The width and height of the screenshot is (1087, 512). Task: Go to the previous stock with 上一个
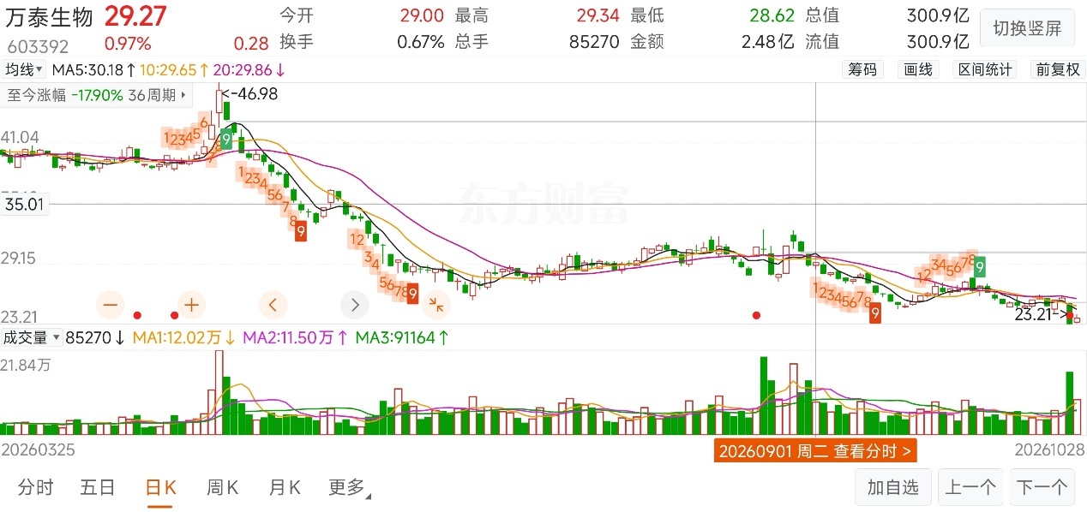click(x=970, y=487)
